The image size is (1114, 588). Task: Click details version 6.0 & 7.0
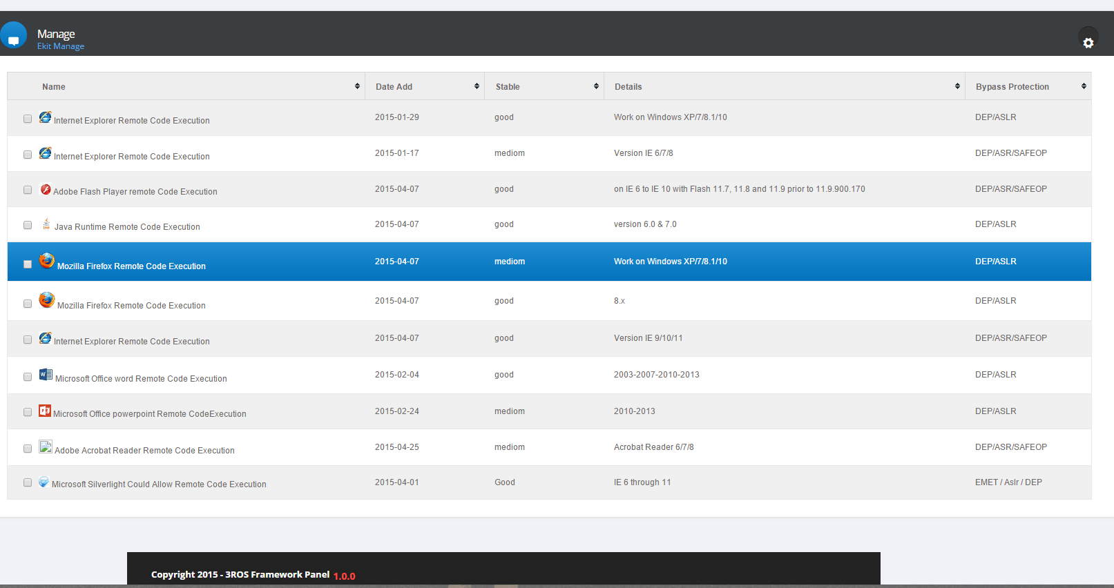(x=645, y=224)
